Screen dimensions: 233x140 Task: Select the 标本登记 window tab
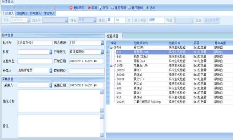(7, 2)
